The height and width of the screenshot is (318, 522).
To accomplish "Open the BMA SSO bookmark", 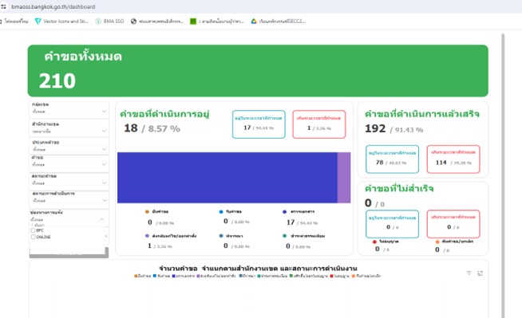I will 109,22.
